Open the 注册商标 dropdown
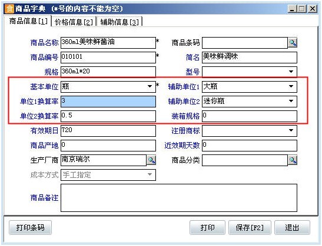322x246 pixels. pos(291,130)
